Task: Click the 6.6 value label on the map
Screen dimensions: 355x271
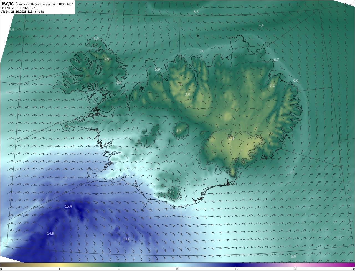Action: point(296,81)
